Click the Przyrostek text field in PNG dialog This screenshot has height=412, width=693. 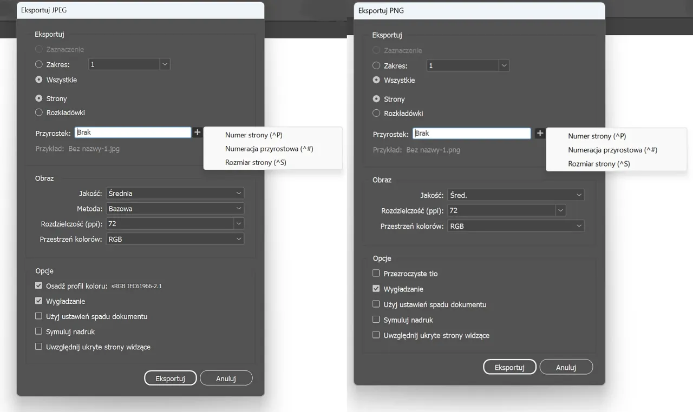(471, 134)
